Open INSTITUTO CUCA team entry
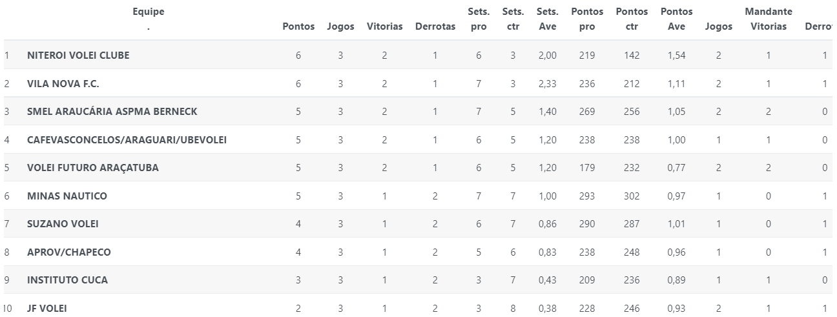The width and height of the screenshot is (837, 317). tap(67, 280)
